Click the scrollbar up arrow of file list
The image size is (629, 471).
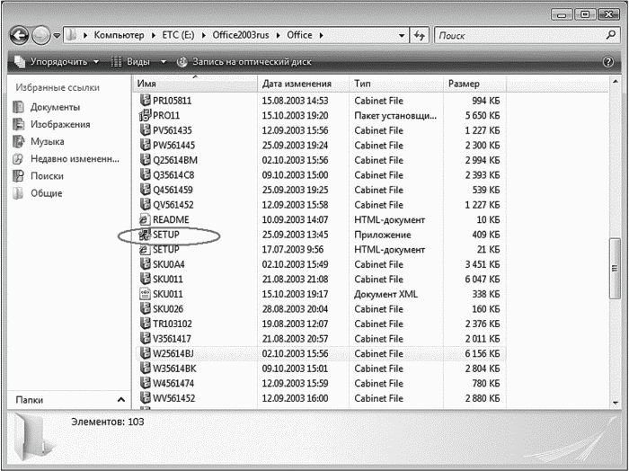pyautogui.click(x=616, y=82)
